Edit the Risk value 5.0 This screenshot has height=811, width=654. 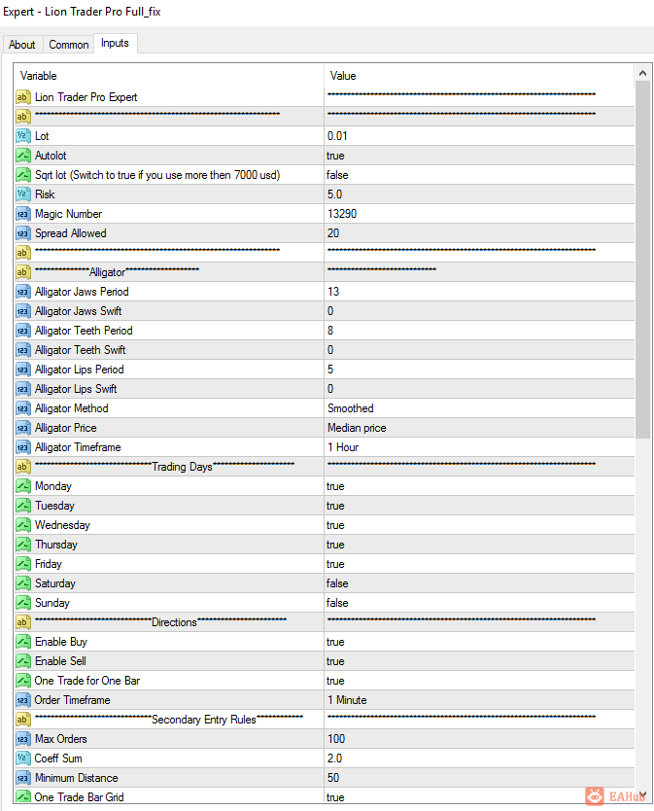(x=479, y=194)
